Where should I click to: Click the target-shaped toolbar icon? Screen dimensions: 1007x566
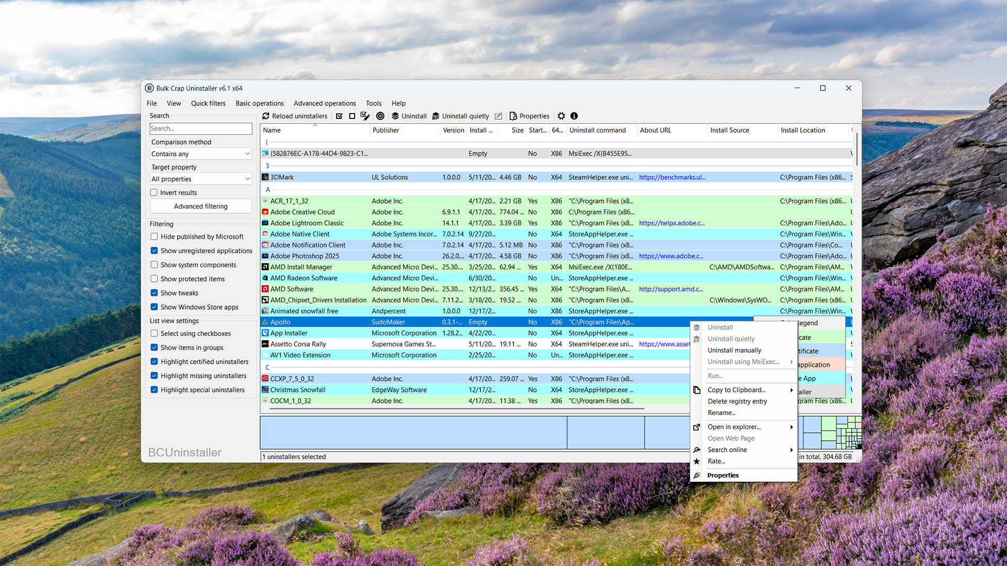[x=380, y=116]
